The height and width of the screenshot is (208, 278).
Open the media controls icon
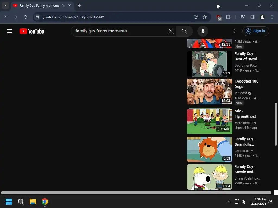[x=242, y=17]
